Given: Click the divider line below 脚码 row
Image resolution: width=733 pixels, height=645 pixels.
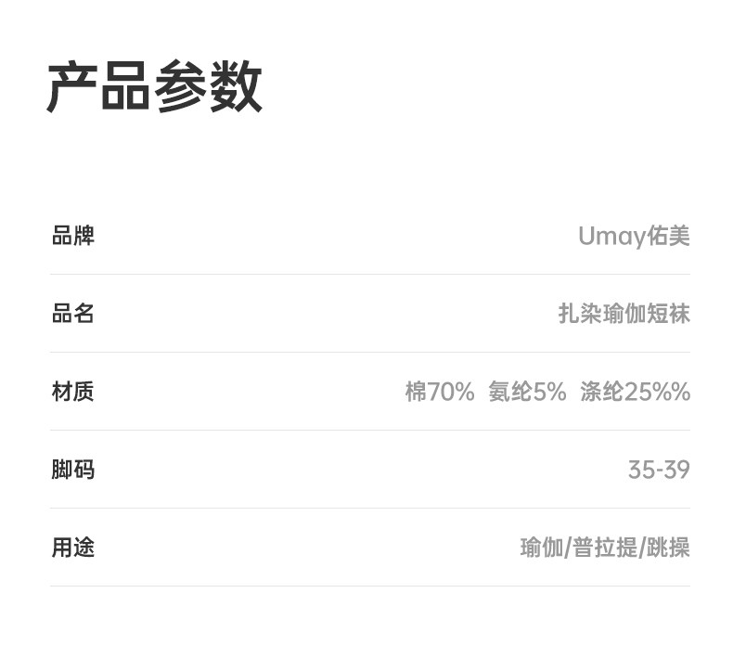Looking at the screenshot, I should pos(369,509).
